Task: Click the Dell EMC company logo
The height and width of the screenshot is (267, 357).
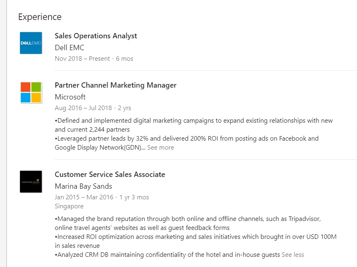Action: point(31,43)
